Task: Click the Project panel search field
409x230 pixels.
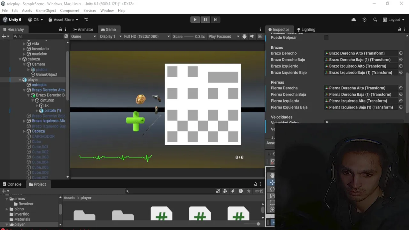Action: (170, 191)
